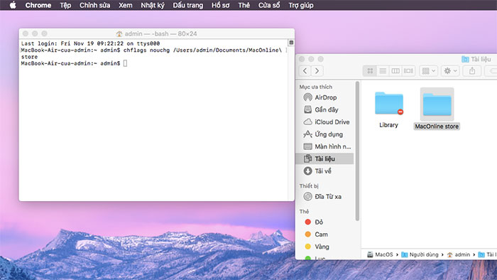The image size is (497, 280).
Task: Click the Terminal scroll indicator icon
Action: point(291,43)
